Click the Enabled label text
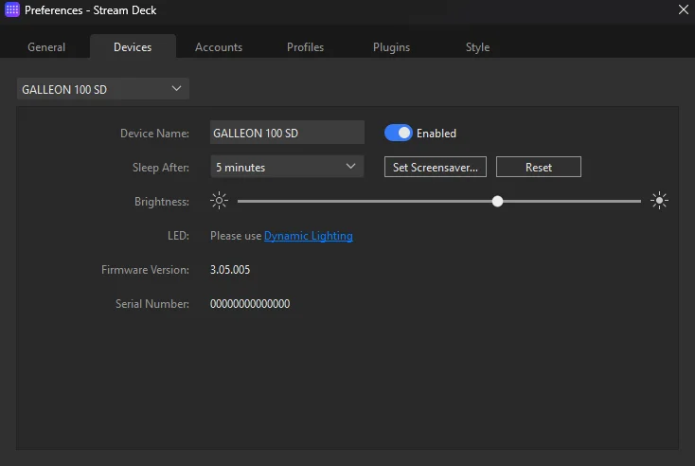This screenshot has width=695, height=466. pyautogui.click(x=437, y=133)
